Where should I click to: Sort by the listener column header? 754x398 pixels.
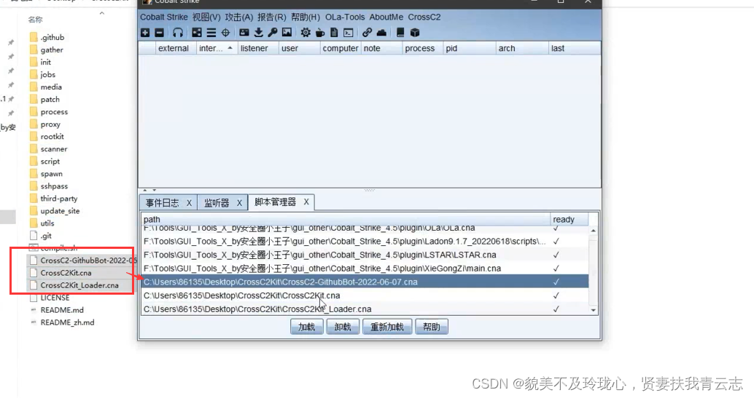258,48
